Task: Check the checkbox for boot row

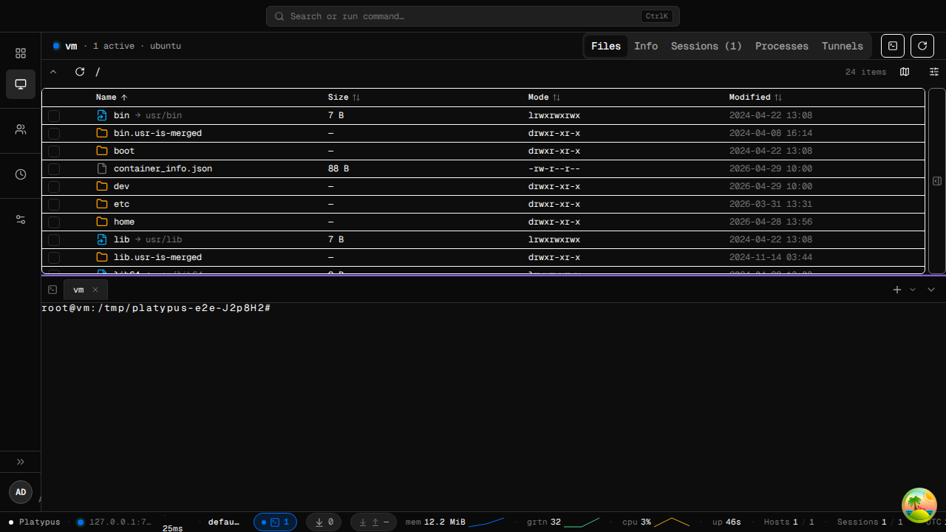Action: click(54, 151)
